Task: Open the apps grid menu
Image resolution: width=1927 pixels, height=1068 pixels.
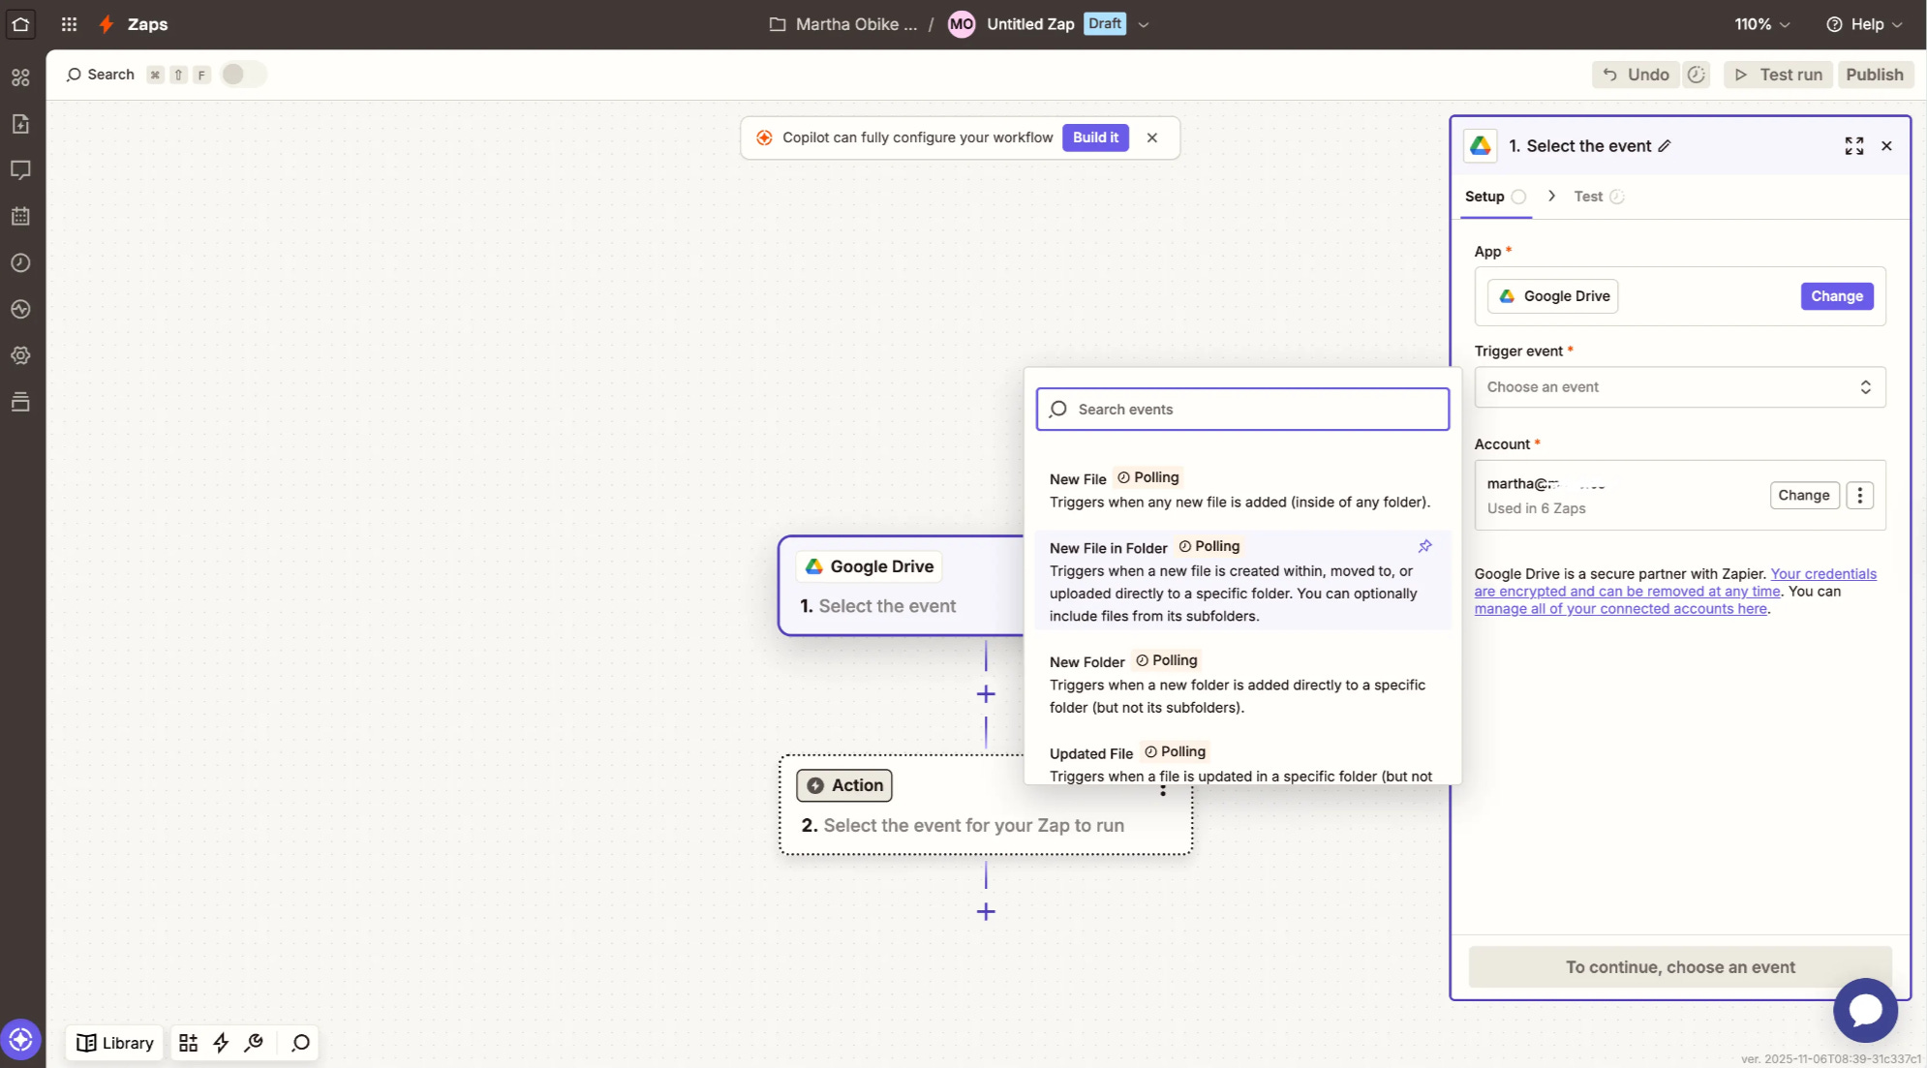Action: click(69, 24)
